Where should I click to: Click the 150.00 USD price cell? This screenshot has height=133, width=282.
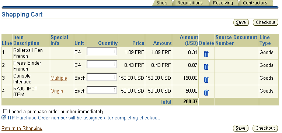(132, 78)
